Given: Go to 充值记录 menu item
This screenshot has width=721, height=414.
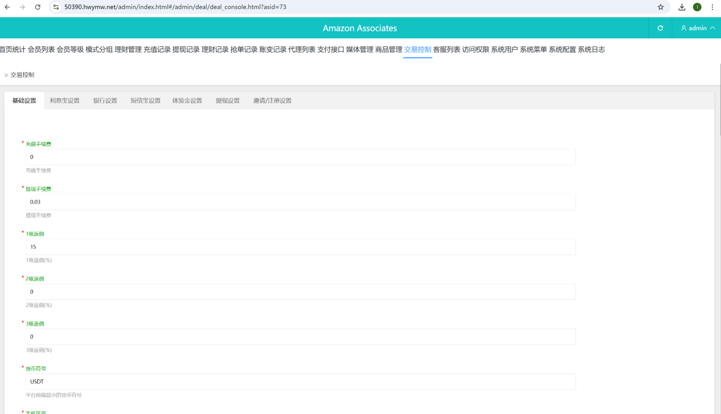Looking at the screenshot, I should click(157, 50).
